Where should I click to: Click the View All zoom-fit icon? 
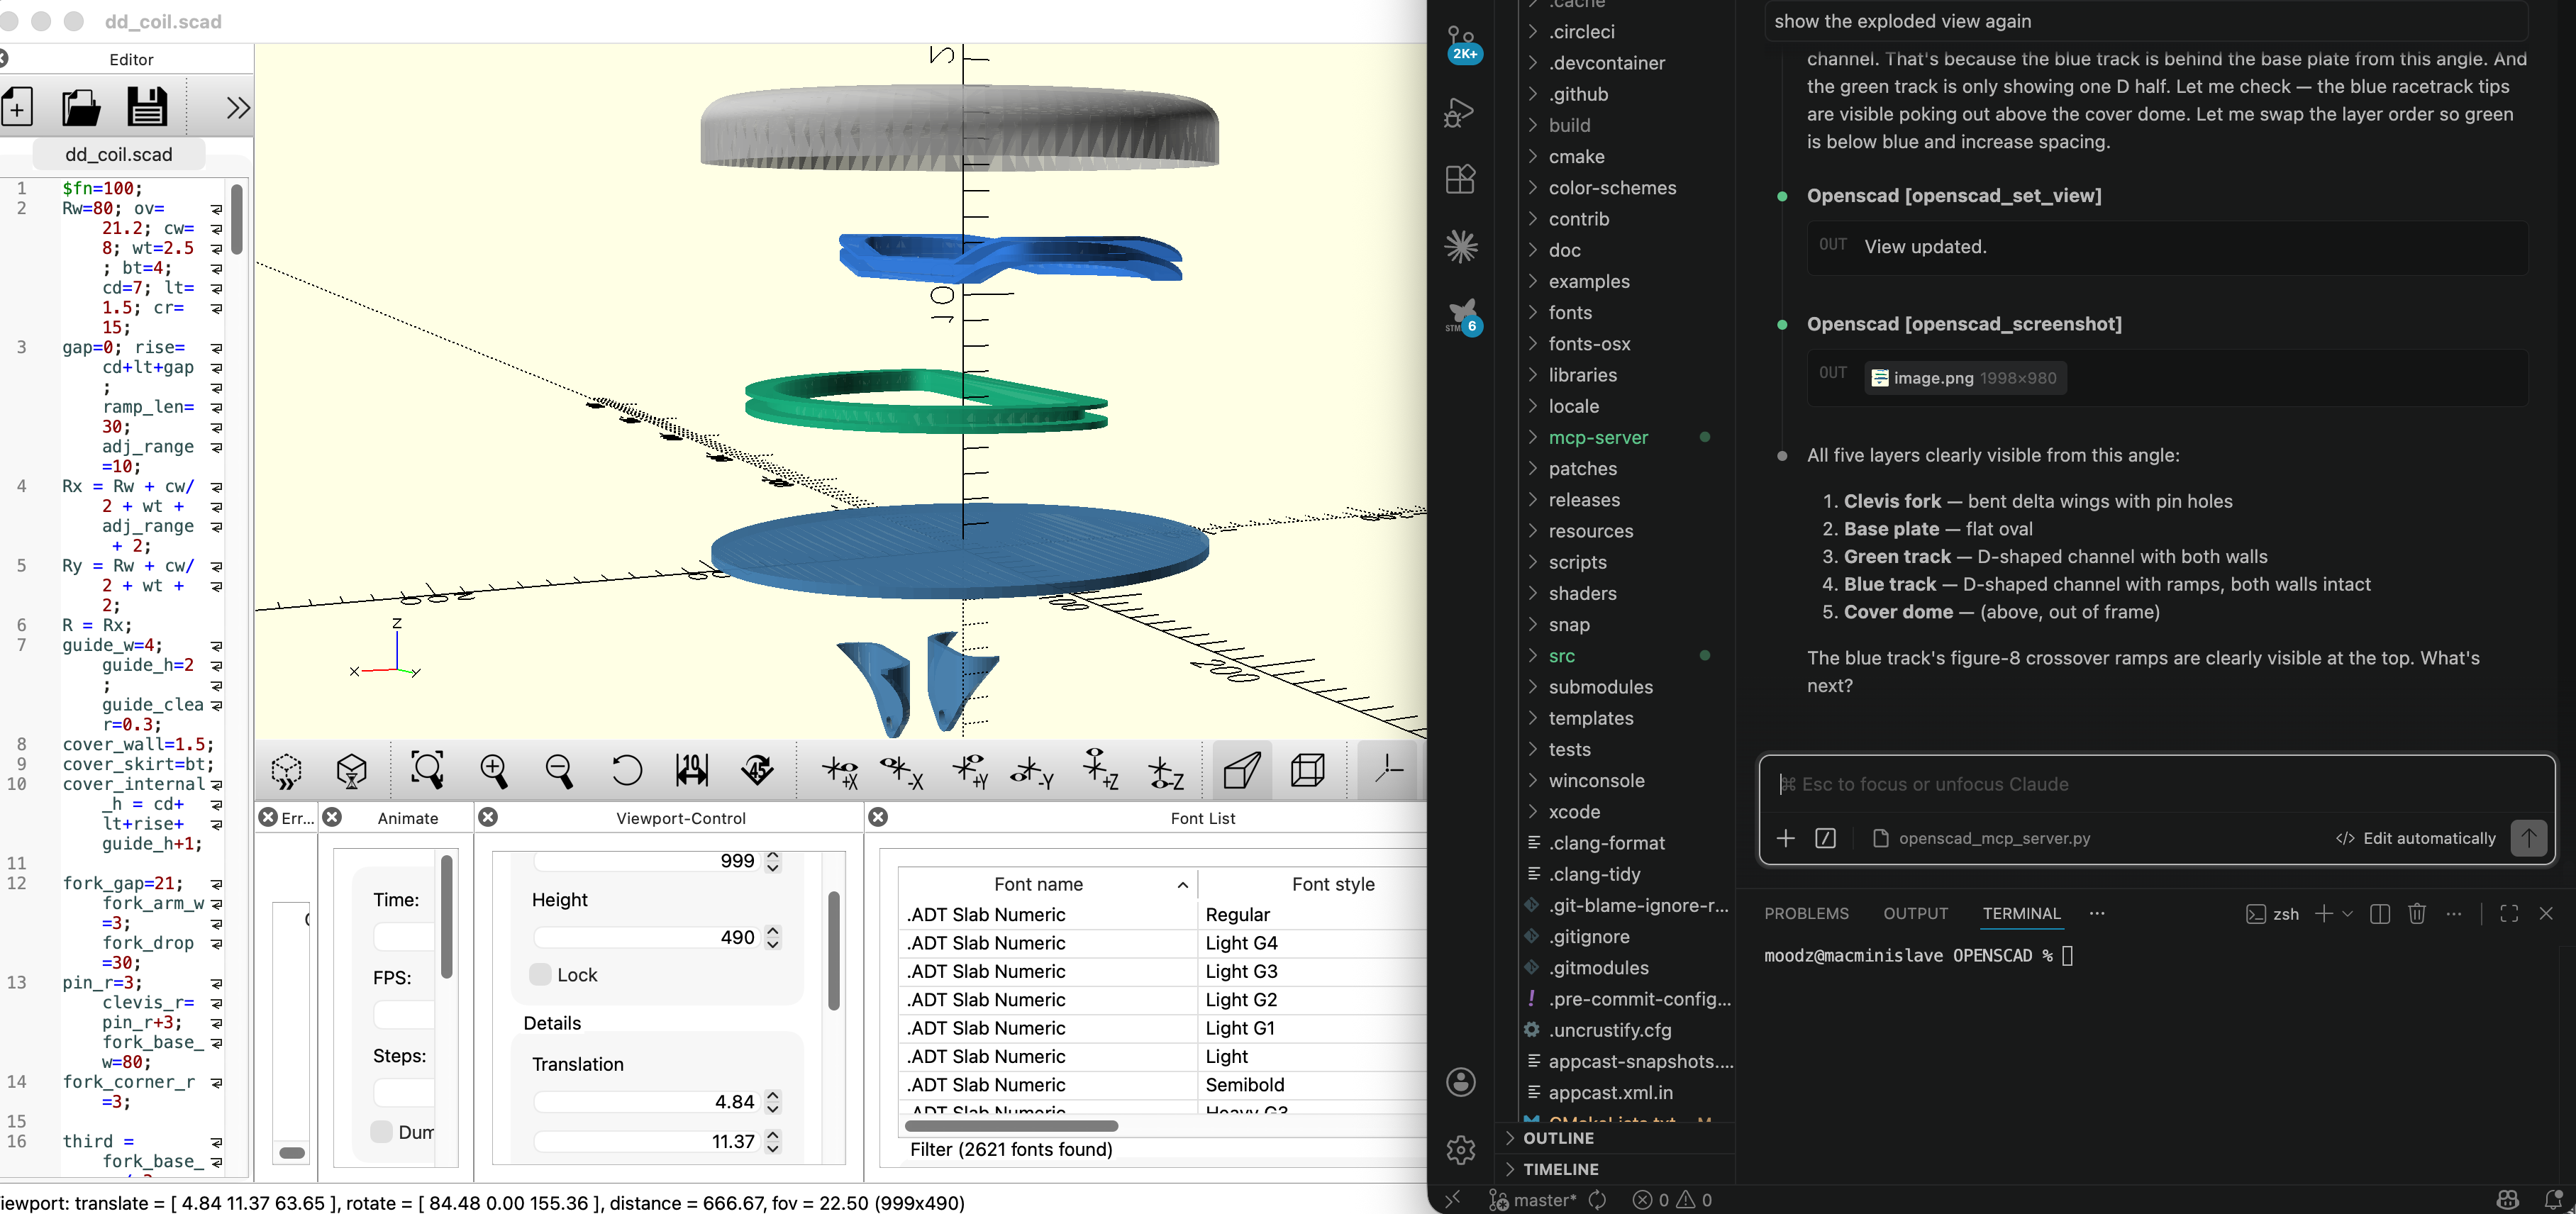coord(428,770)
